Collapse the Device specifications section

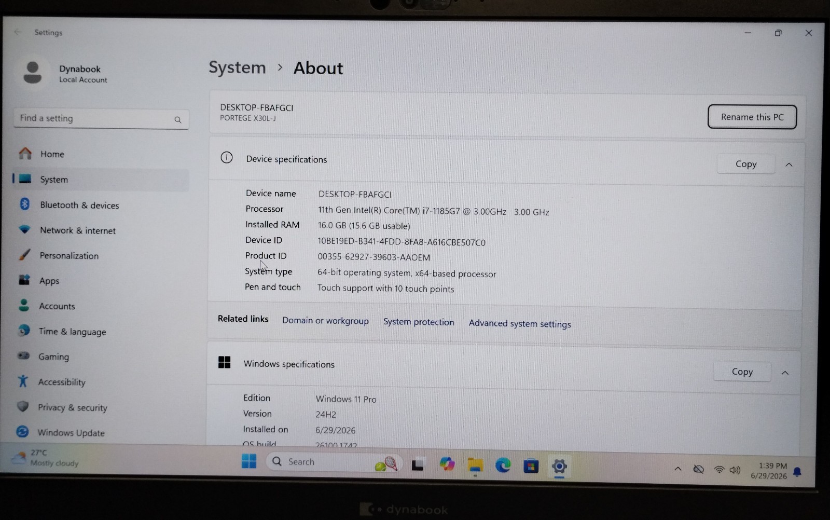(x=789, y=165)
